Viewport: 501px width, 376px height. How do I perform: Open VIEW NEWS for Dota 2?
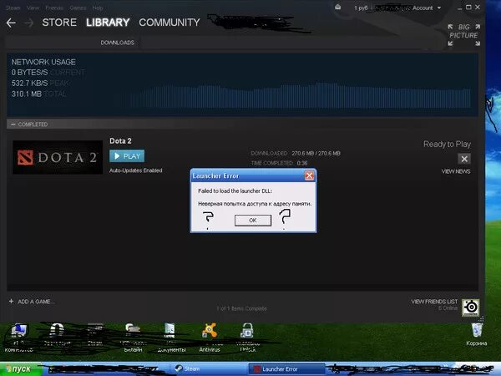[456, 171]
